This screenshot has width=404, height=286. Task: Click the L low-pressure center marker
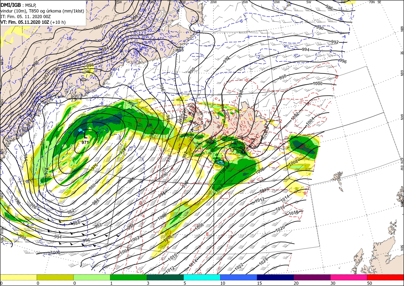[x=85, y=135]
